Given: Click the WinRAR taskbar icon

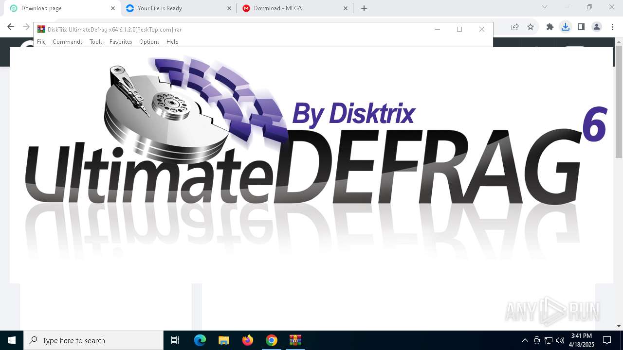Looking at the screenshot, I should click(x=295, y=340).
